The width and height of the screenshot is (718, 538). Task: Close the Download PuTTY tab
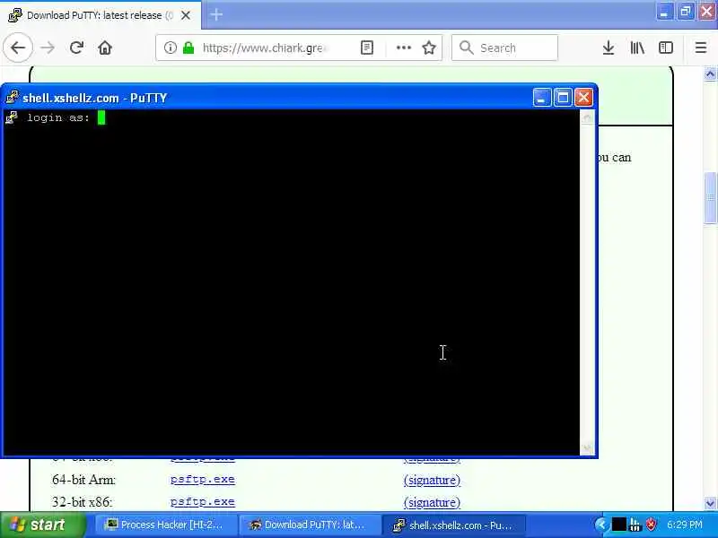pos(186,15)
